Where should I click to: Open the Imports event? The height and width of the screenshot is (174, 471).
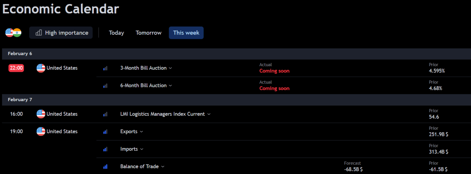pos(129,149)
